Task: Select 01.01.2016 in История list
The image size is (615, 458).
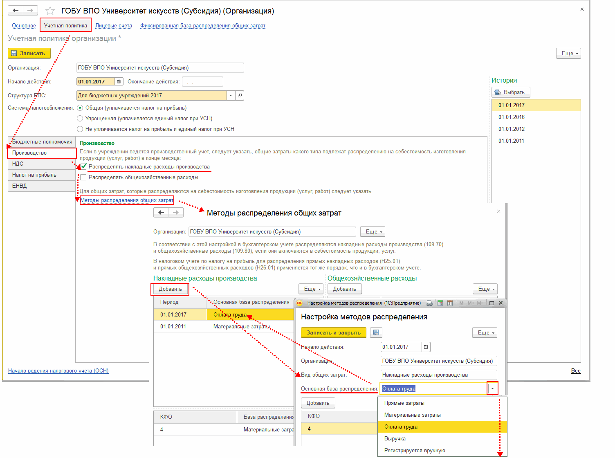Action: pyautogui.click(x=536, y=117)
